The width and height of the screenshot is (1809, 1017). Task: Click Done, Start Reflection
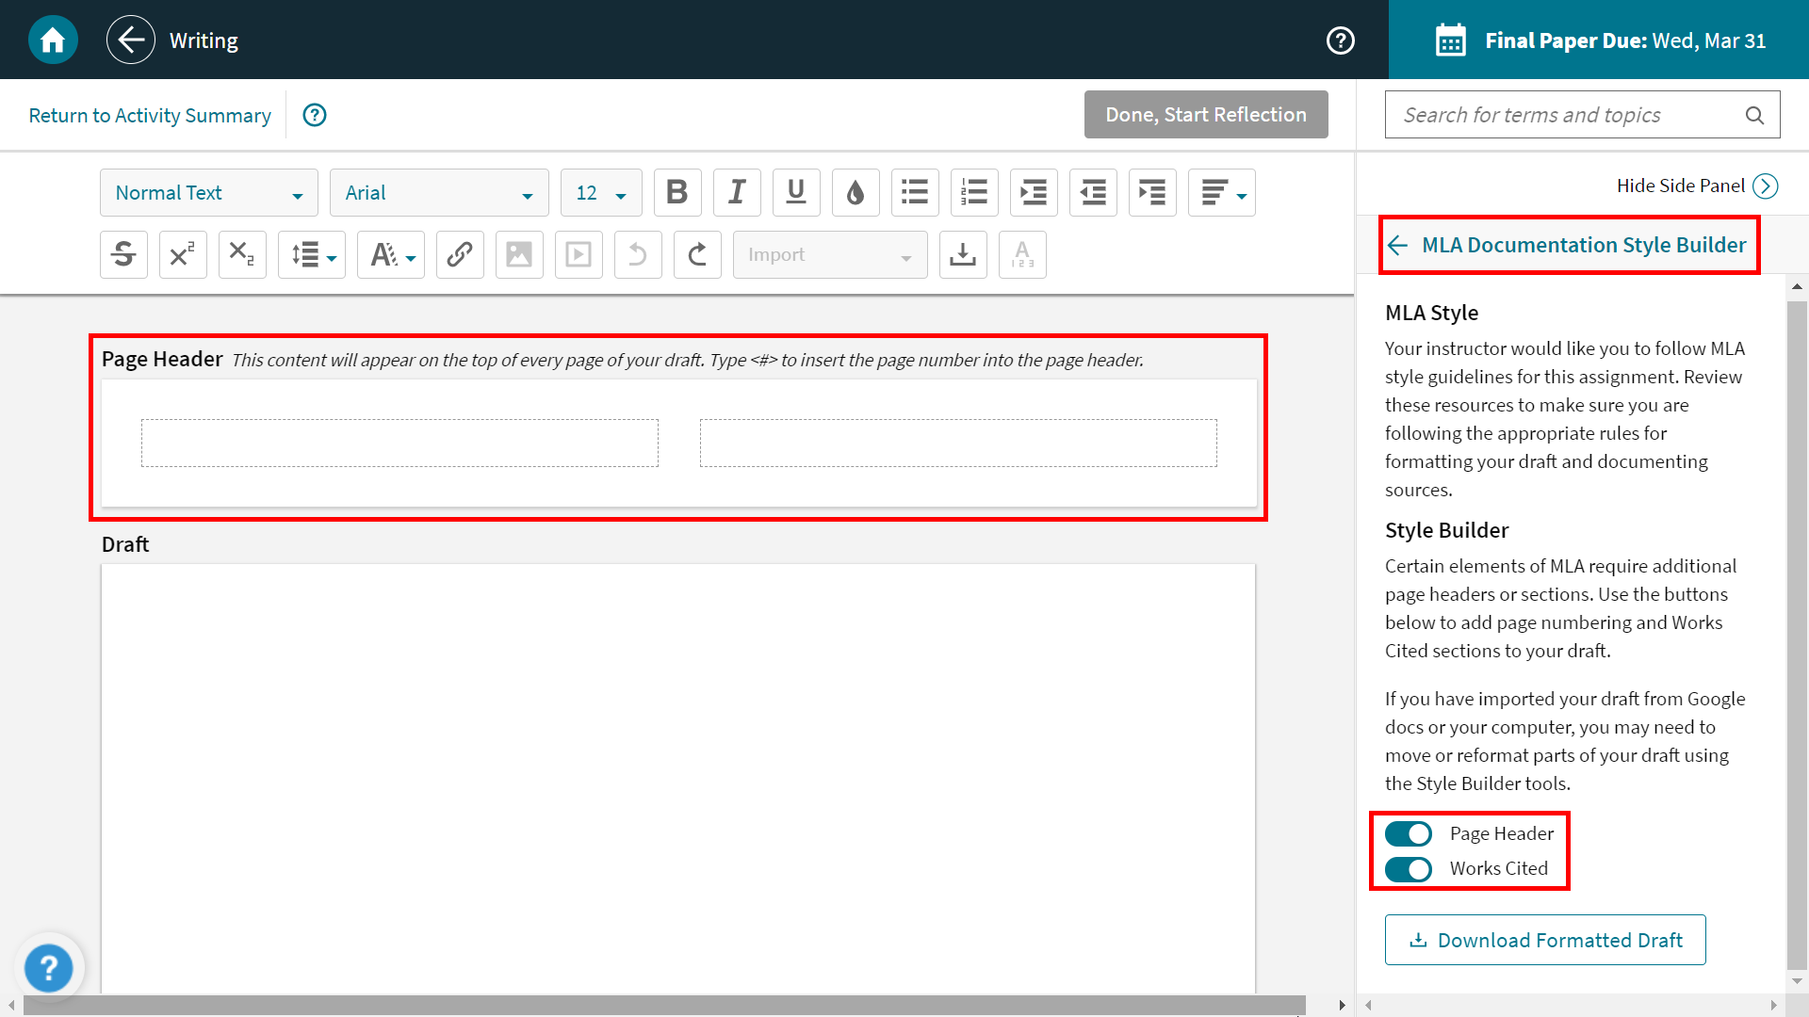1205,114
